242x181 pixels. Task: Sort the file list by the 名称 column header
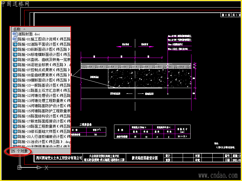coord(41,29)
